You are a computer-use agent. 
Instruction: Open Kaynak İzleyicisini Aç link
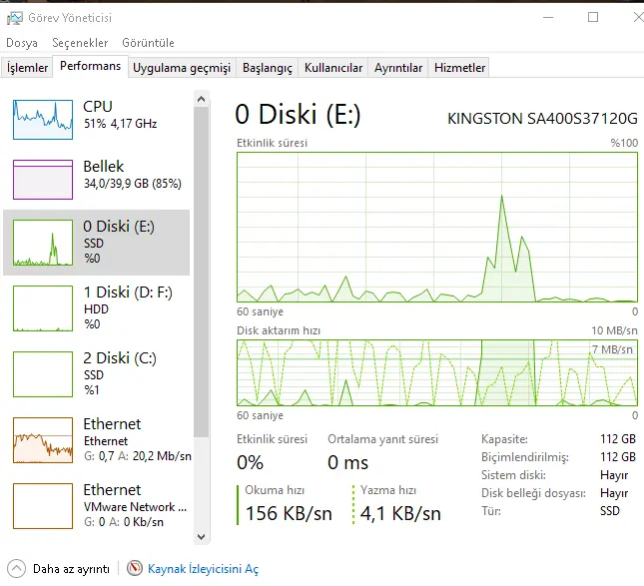click(203, 569)
